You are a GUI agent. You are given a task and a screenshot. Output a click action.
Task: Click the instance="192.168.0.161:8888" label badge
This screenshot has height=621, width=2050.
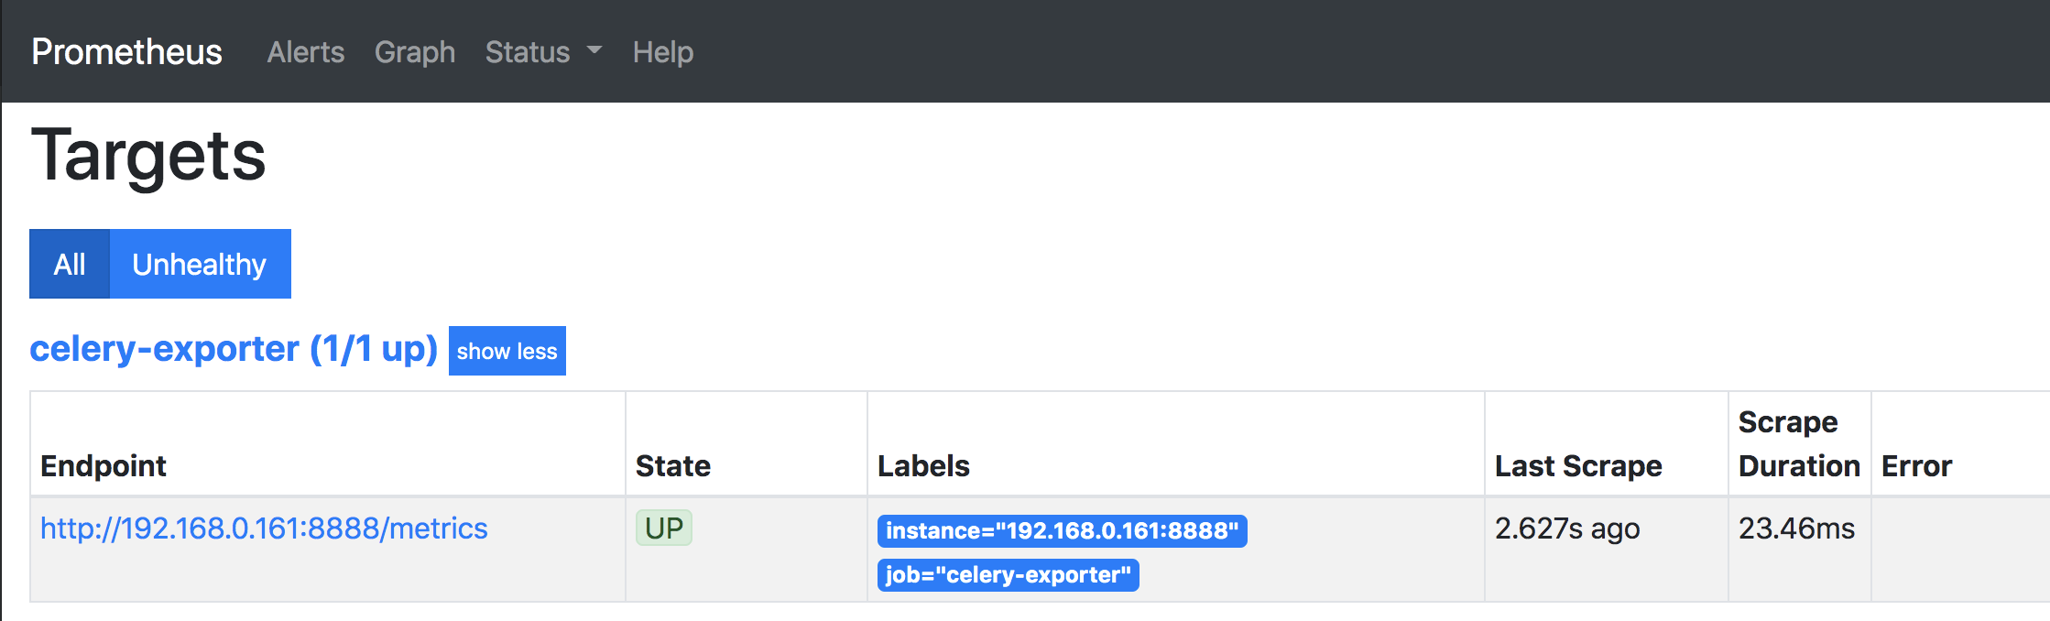tap(1062, 531)
